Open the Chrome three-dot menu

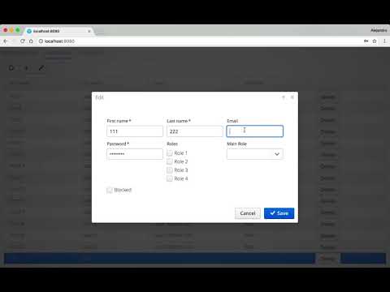[x=384, y=41]
